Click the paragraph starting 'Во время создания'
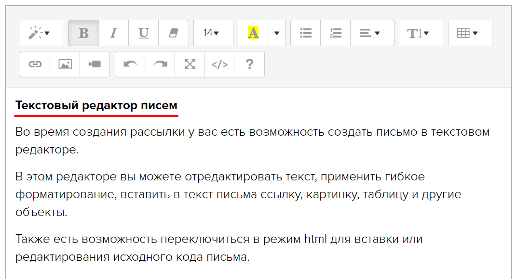The height and width of the screenshot is (279, 516). point(252,140)
